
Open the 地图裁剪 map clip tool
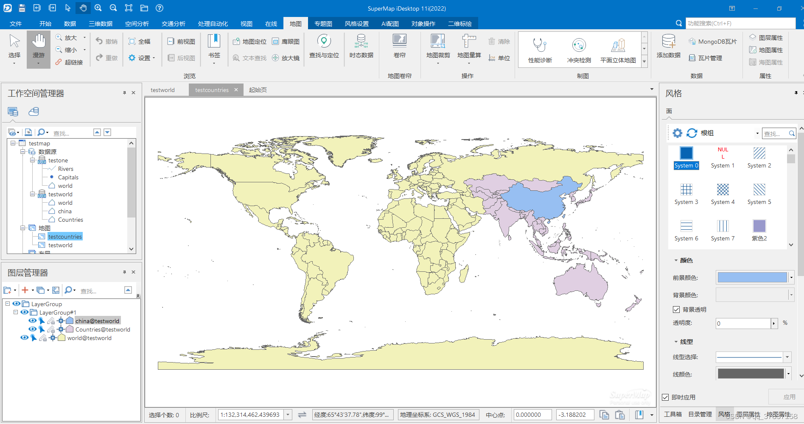point(438,49)
